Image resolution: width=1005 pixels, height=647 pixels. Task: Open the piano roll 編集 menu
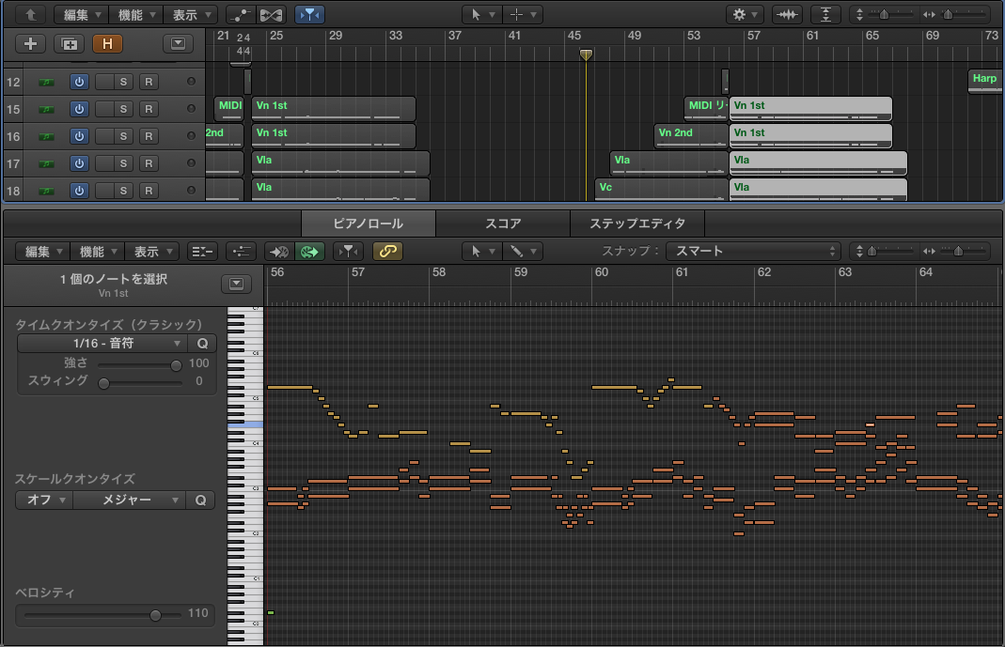(x=42, y=252)
